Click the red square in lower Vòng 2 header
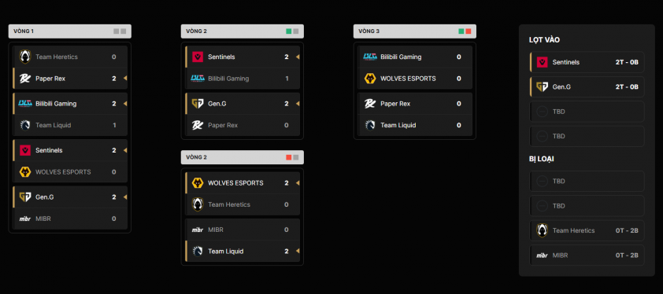The image size is (663, 294). [x=289, y=157]
